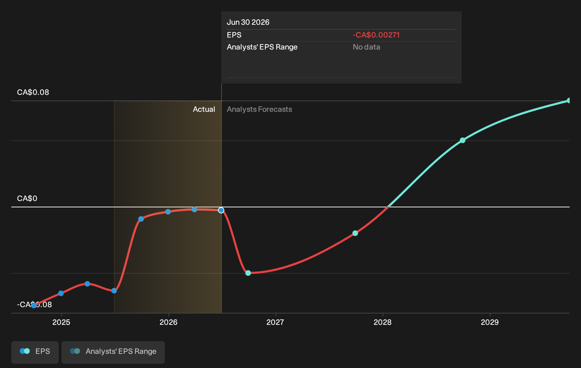The height and width of the screenshot is (368, 581).
Task: Click the 2028 x-axis label
Action: tap(382, 322)
